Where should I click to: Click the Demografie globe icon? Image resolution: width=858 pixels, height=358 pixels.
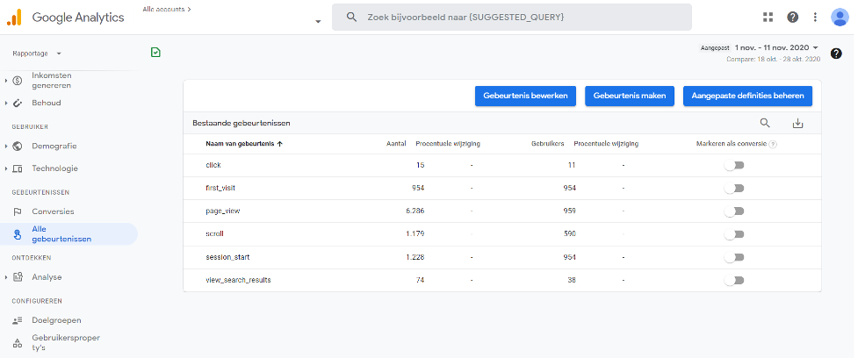pyautogui.click(x=18, y=146)
